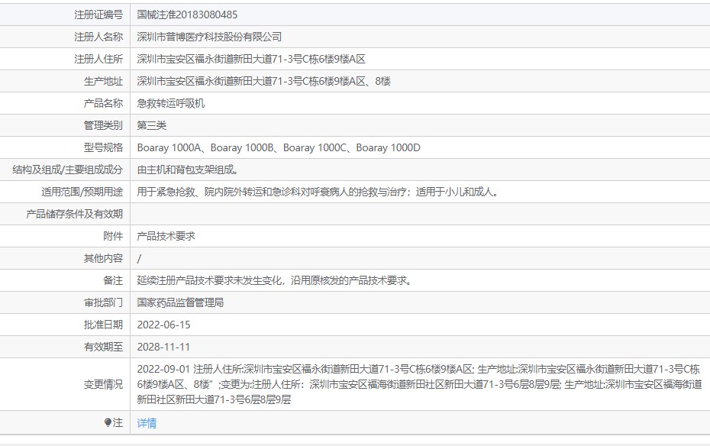Click the 其他内容 label

[103, 259]
